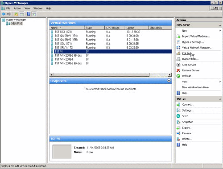Click the Help icon under TST-VI actions
The image size is (223, 169).
pyautogui.click(x=178, y=145)
